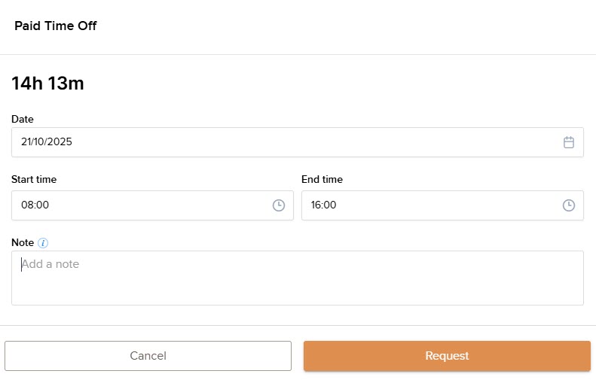Click the clock icon in End time field

coord(569,205)
